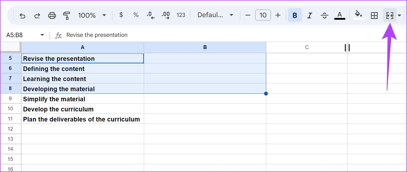Image resolution: width=407 pixels, height=172 pixels.
Task: Select row 12 header
Action: tap(10, 129)
